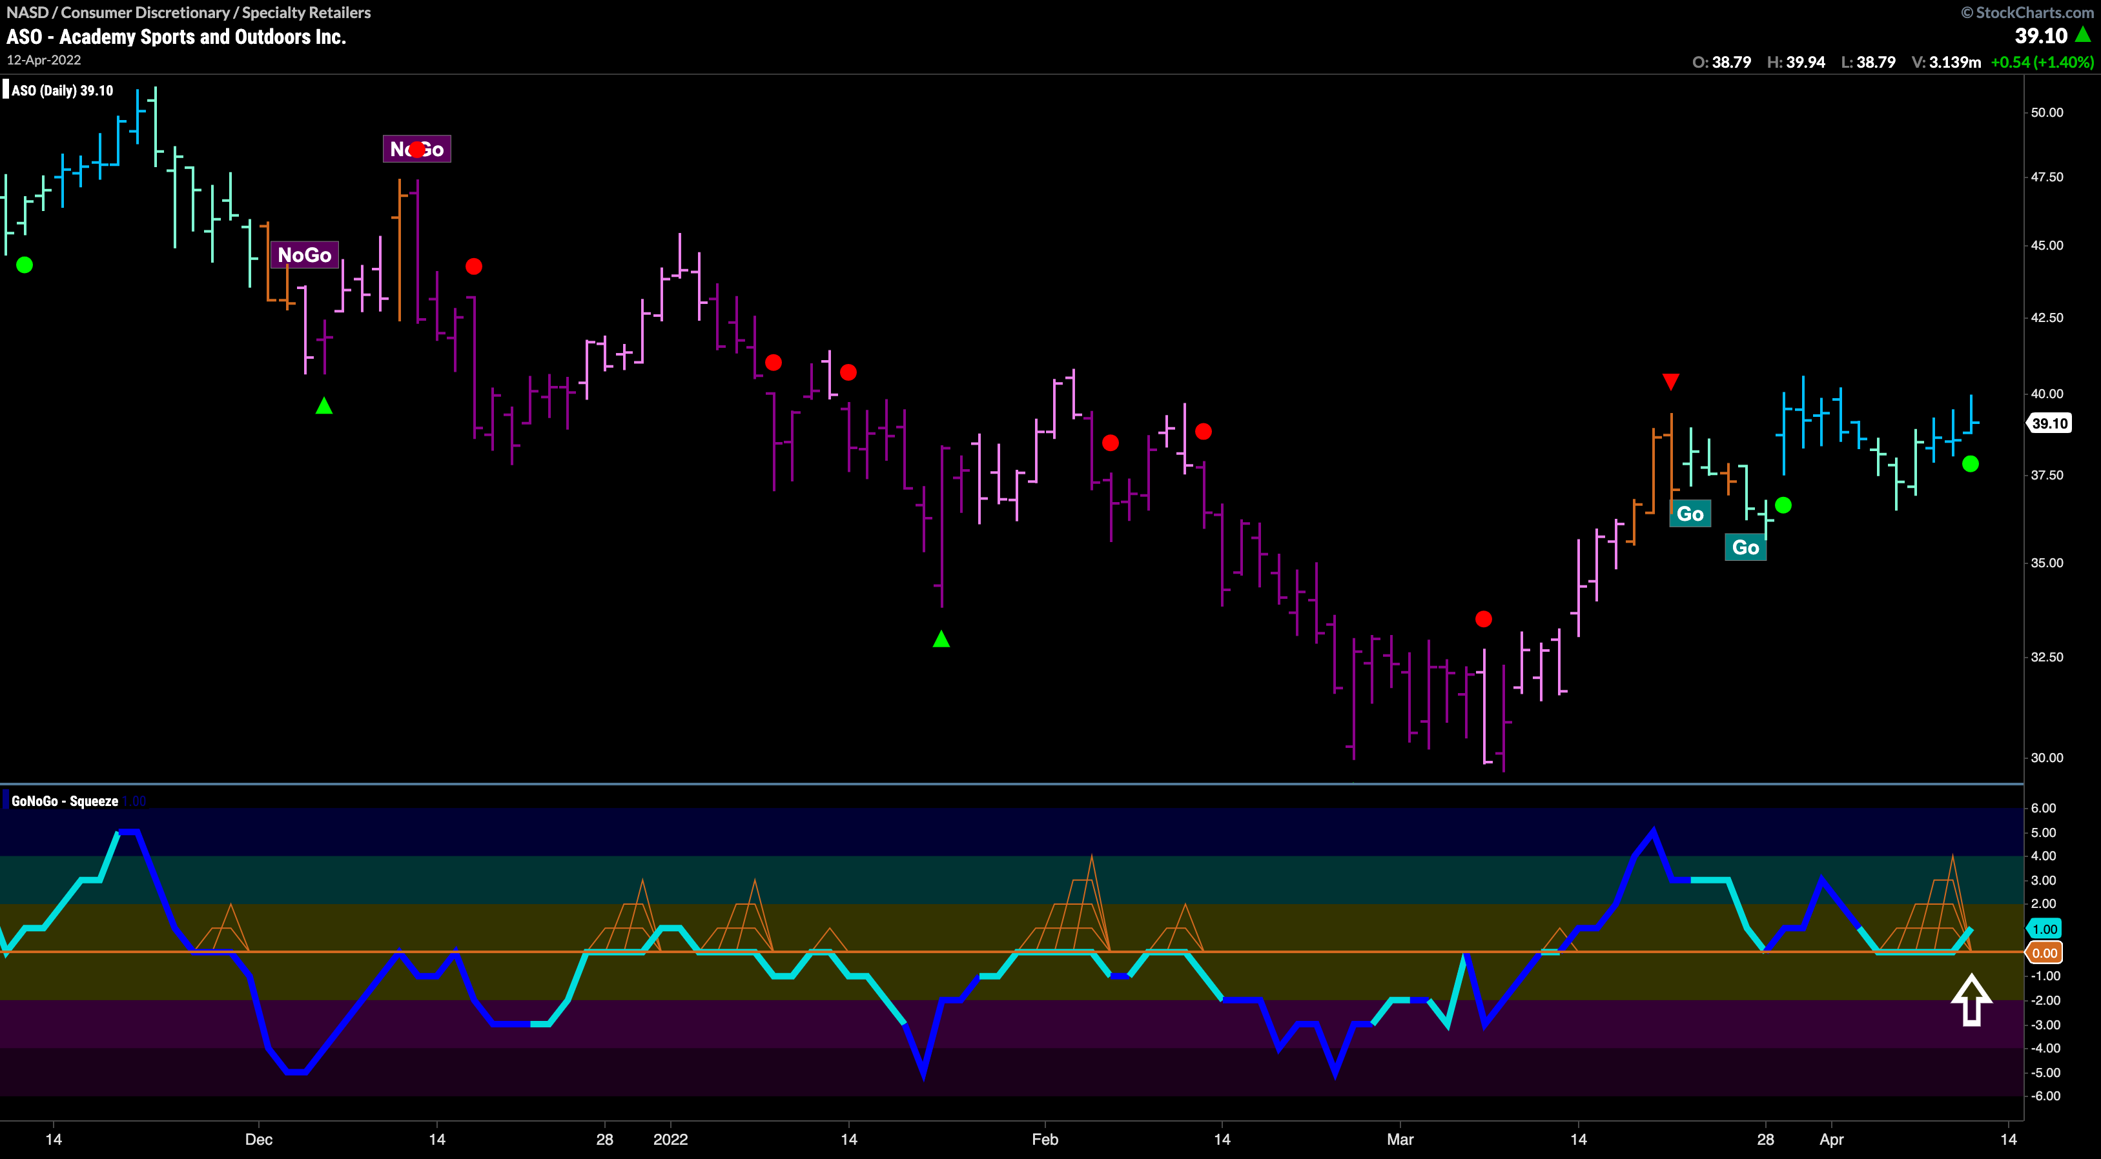Click the 'Mar' date axis label
Screen dimensions: 2101x1159
click(1400, 1140)
